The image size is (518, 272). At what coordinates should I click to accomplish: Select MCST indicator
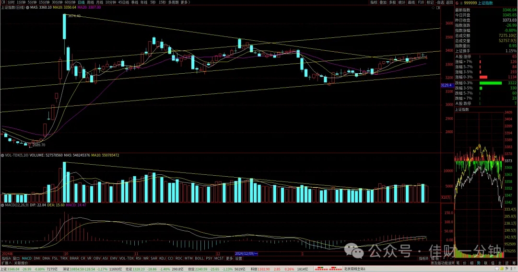click(x=219, y=259)
